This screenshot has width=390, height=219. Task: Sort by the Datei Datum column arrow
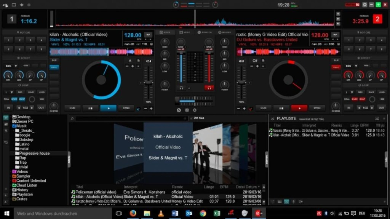pos(259,187)
